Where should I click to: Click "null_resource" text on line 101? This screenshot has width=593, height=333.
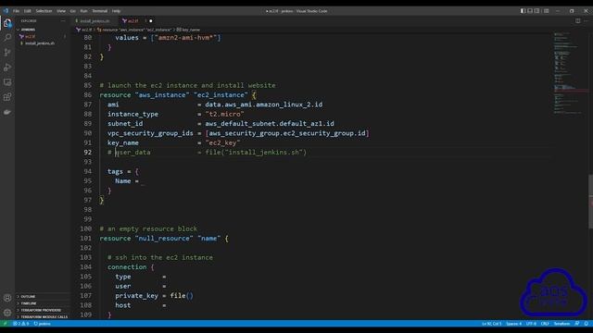(x=164, y=239)
